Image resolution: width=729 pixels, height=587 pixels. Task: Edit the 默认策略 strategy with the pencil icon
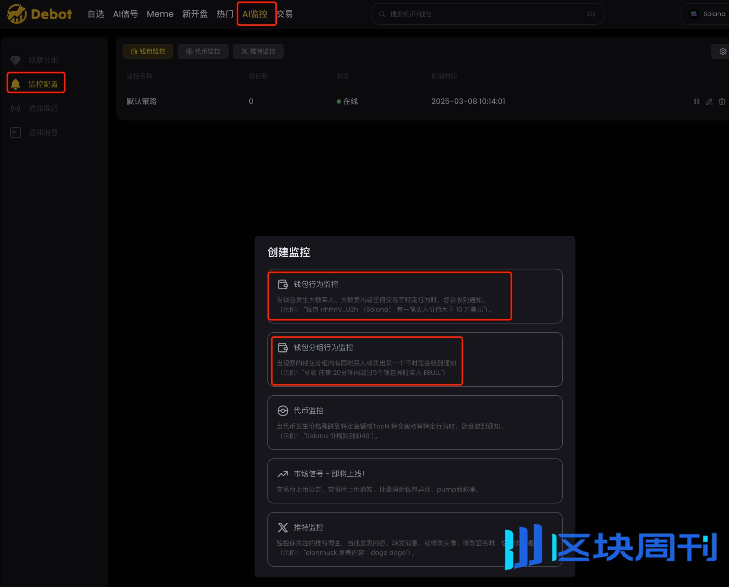709,101
